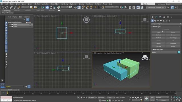Toggle visibility eye of Box002
This screenshot has width=182, height=102.
point(10,27)
